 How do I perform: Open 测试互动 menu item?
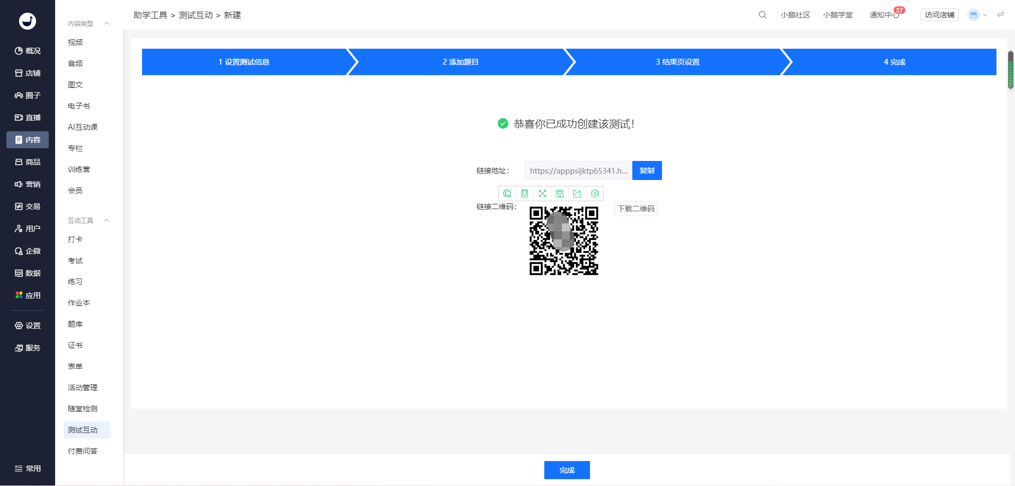(87, 430)
